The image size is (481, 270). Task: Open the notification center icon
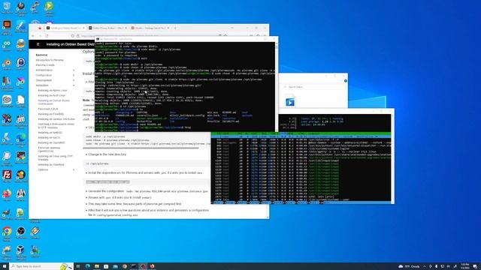[x=475, y=266]
